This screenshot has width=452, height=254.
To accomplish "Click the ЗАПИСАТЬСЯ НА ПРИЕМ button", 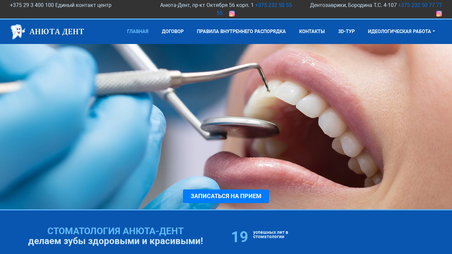I will (226, 196).
